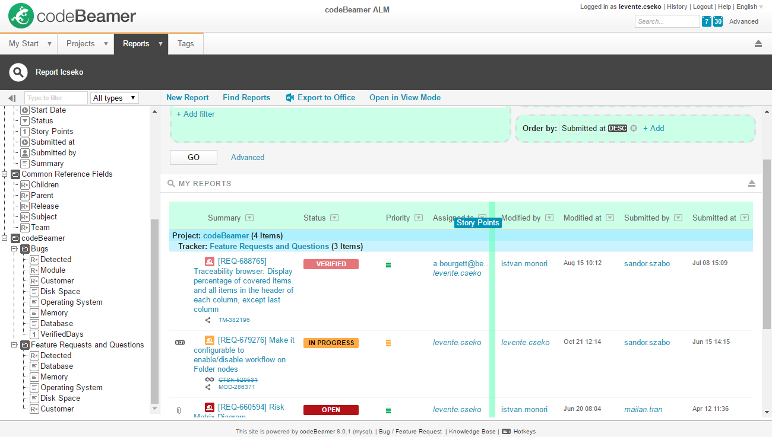Open the 30-day calendar icon
772x437 pixels.
pos(718,21)
